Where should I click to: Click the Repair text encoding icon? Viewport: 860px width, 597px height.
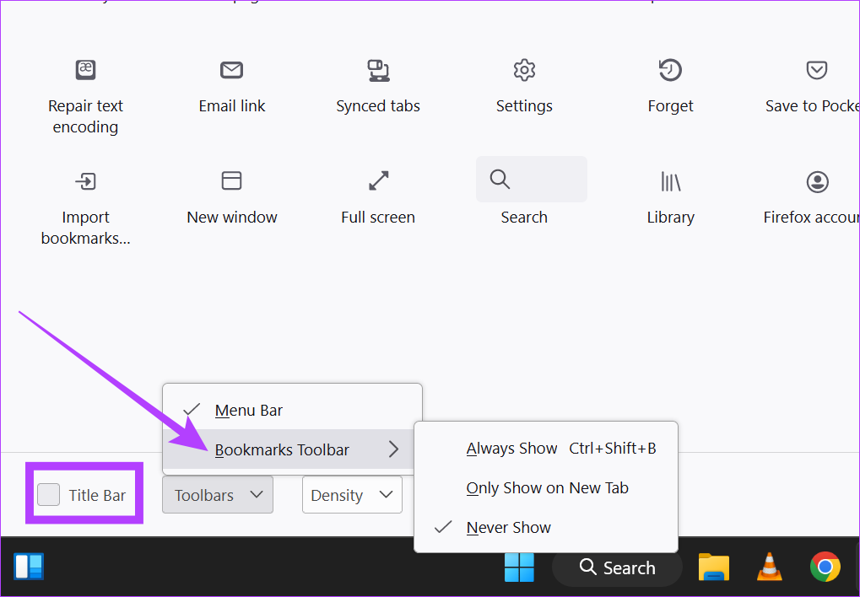pos(85,69)
